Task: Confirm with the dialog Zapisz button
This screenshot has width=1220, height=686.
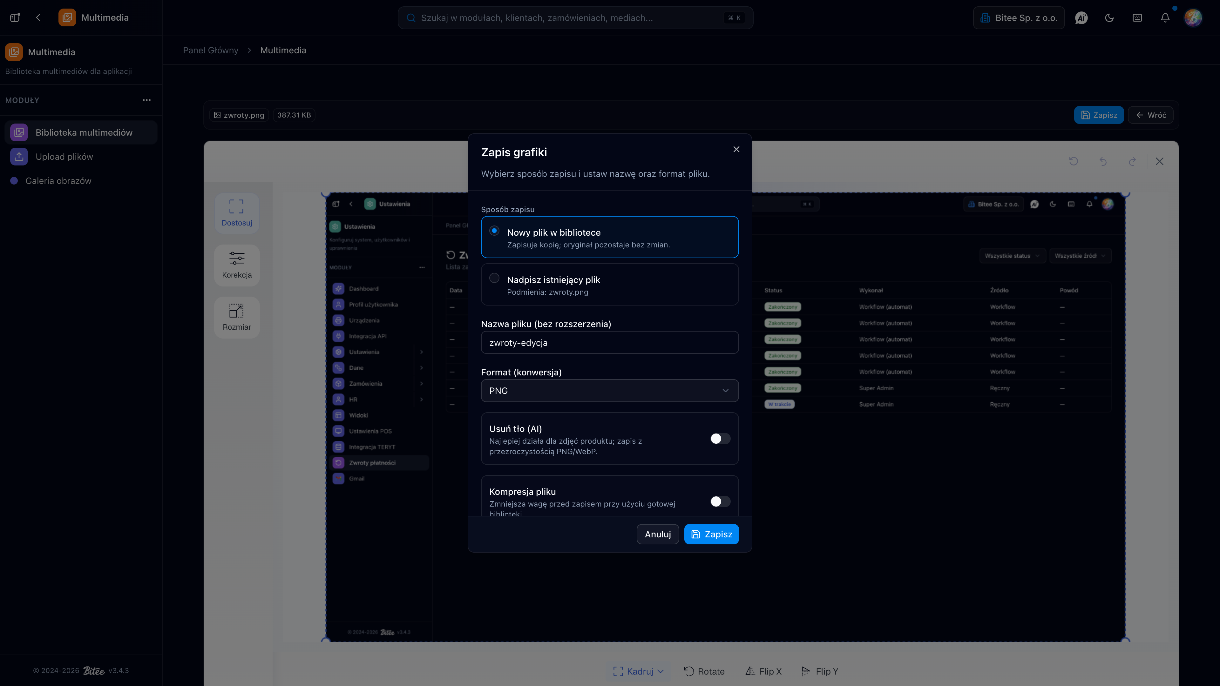Action: pos(711,534)
